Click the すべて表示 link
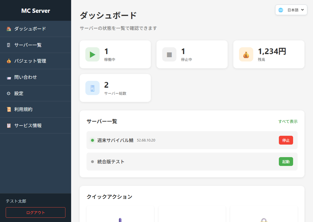This screenshot has height=222, width=313. tap(288, 121)
